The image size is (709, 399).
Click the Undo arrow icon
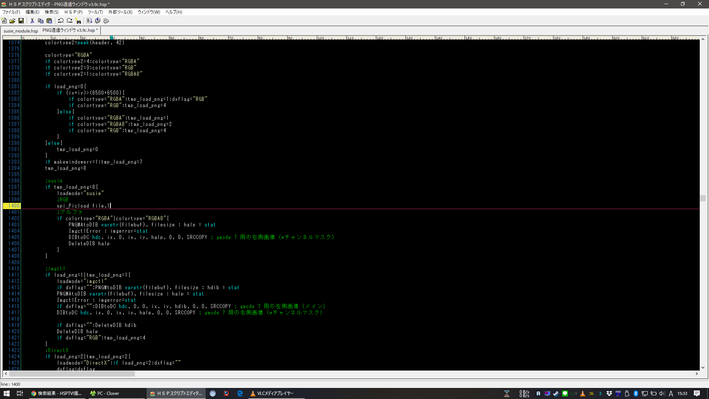[x=61, y=21]
